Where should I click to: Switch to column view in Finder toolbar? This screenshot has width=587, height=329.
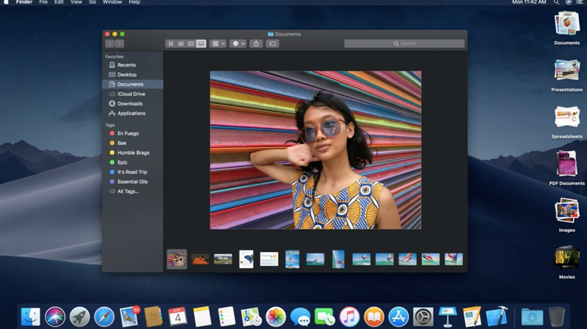(x=191, y=44)
